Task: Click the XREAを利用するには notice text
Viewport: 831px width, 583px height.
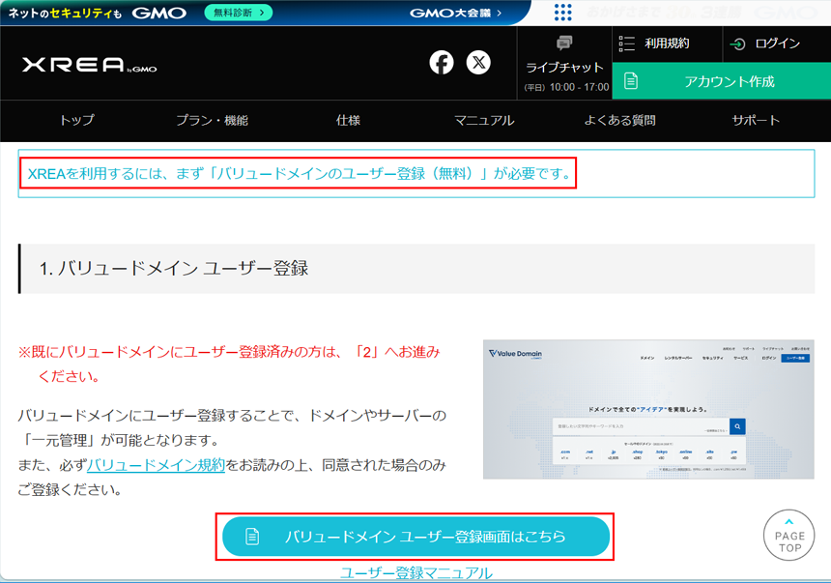Action: 299,173
